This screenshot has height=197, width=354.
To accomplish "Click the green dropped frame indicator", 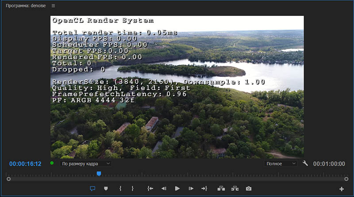I will click(x=52, y=163).
